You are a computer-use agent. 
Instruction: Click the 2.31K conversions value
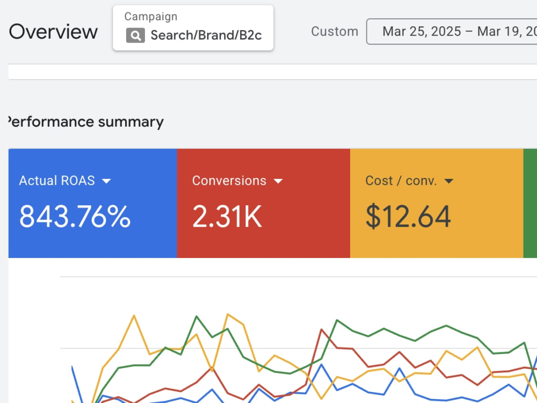tap(227, 217)
